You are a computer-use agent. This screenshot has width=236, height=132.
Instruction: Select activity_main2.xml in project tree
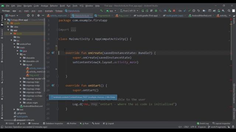click(36, 71)
